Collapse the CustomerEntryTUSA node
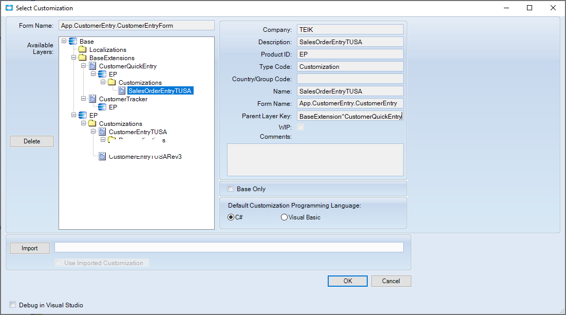Image resolution: width=566 pixels, height=315 pixels. (93, 131)
